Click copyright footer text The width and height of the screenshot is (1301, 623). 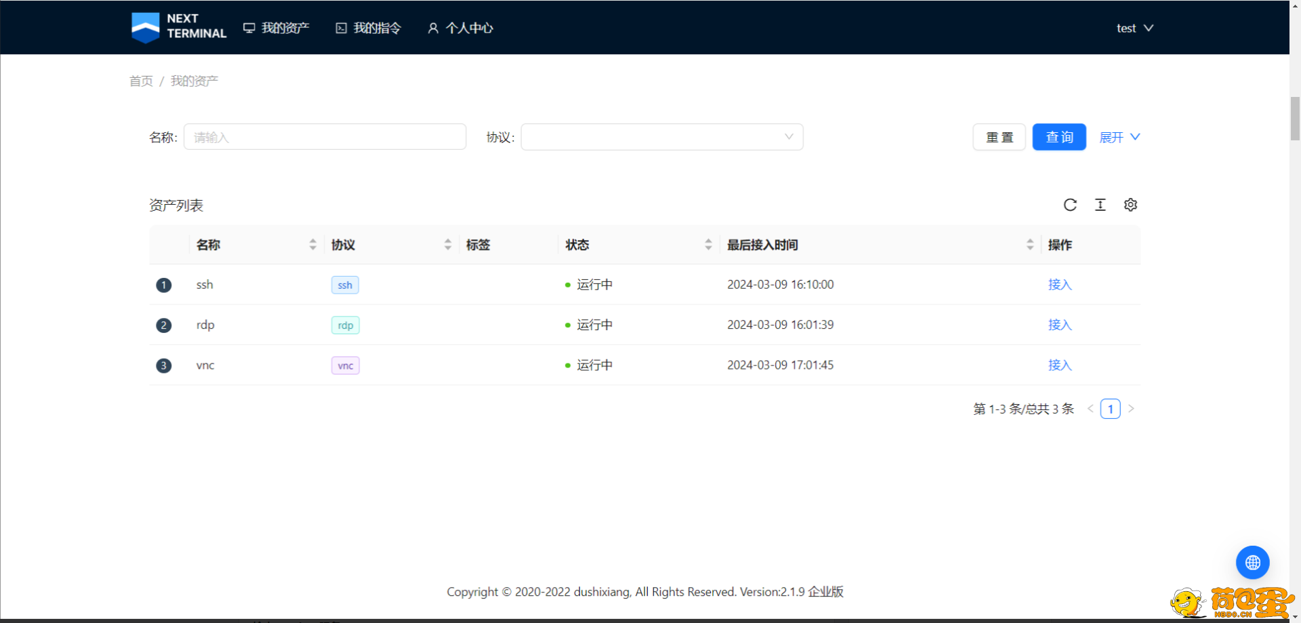(x=645, y=592)
